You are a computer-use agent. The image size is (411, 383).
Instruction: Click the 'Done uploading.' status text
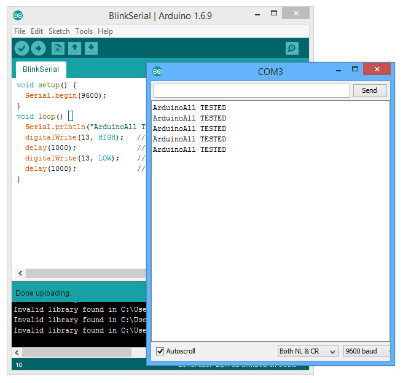[43, 293]
